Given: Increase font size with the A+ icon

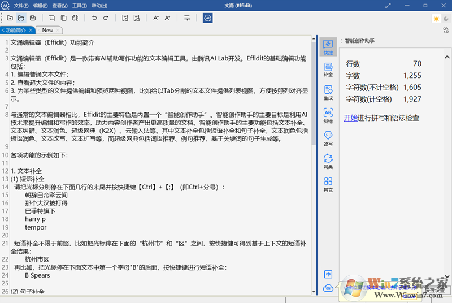Looking at the screenshot, I should 168,18.
